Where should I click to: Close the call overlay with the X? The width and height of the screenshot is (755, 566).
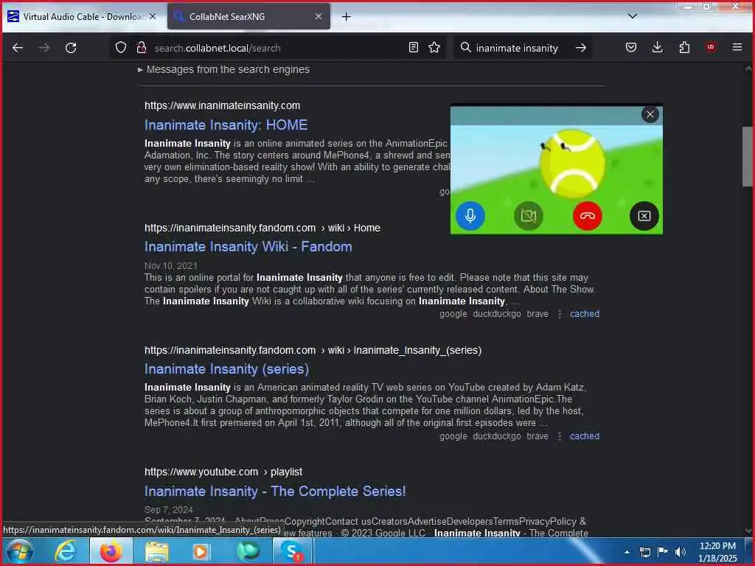[x=650, y=114]
